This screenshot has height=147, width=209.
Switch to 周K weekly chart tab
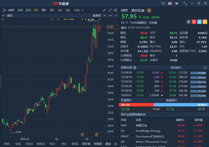pos(44,10)
